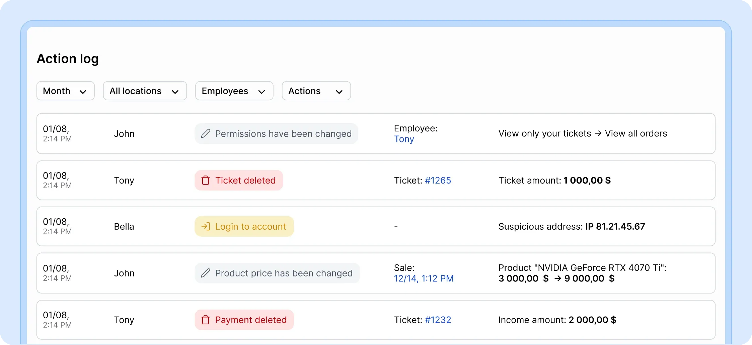752x345 pixels.
Task: Open employee Tony's profile link
Action: (404, 139)
